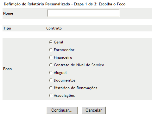Click the Continuar... button
Image resolution: width=152 pixels, height=119 pixels.
62,110
